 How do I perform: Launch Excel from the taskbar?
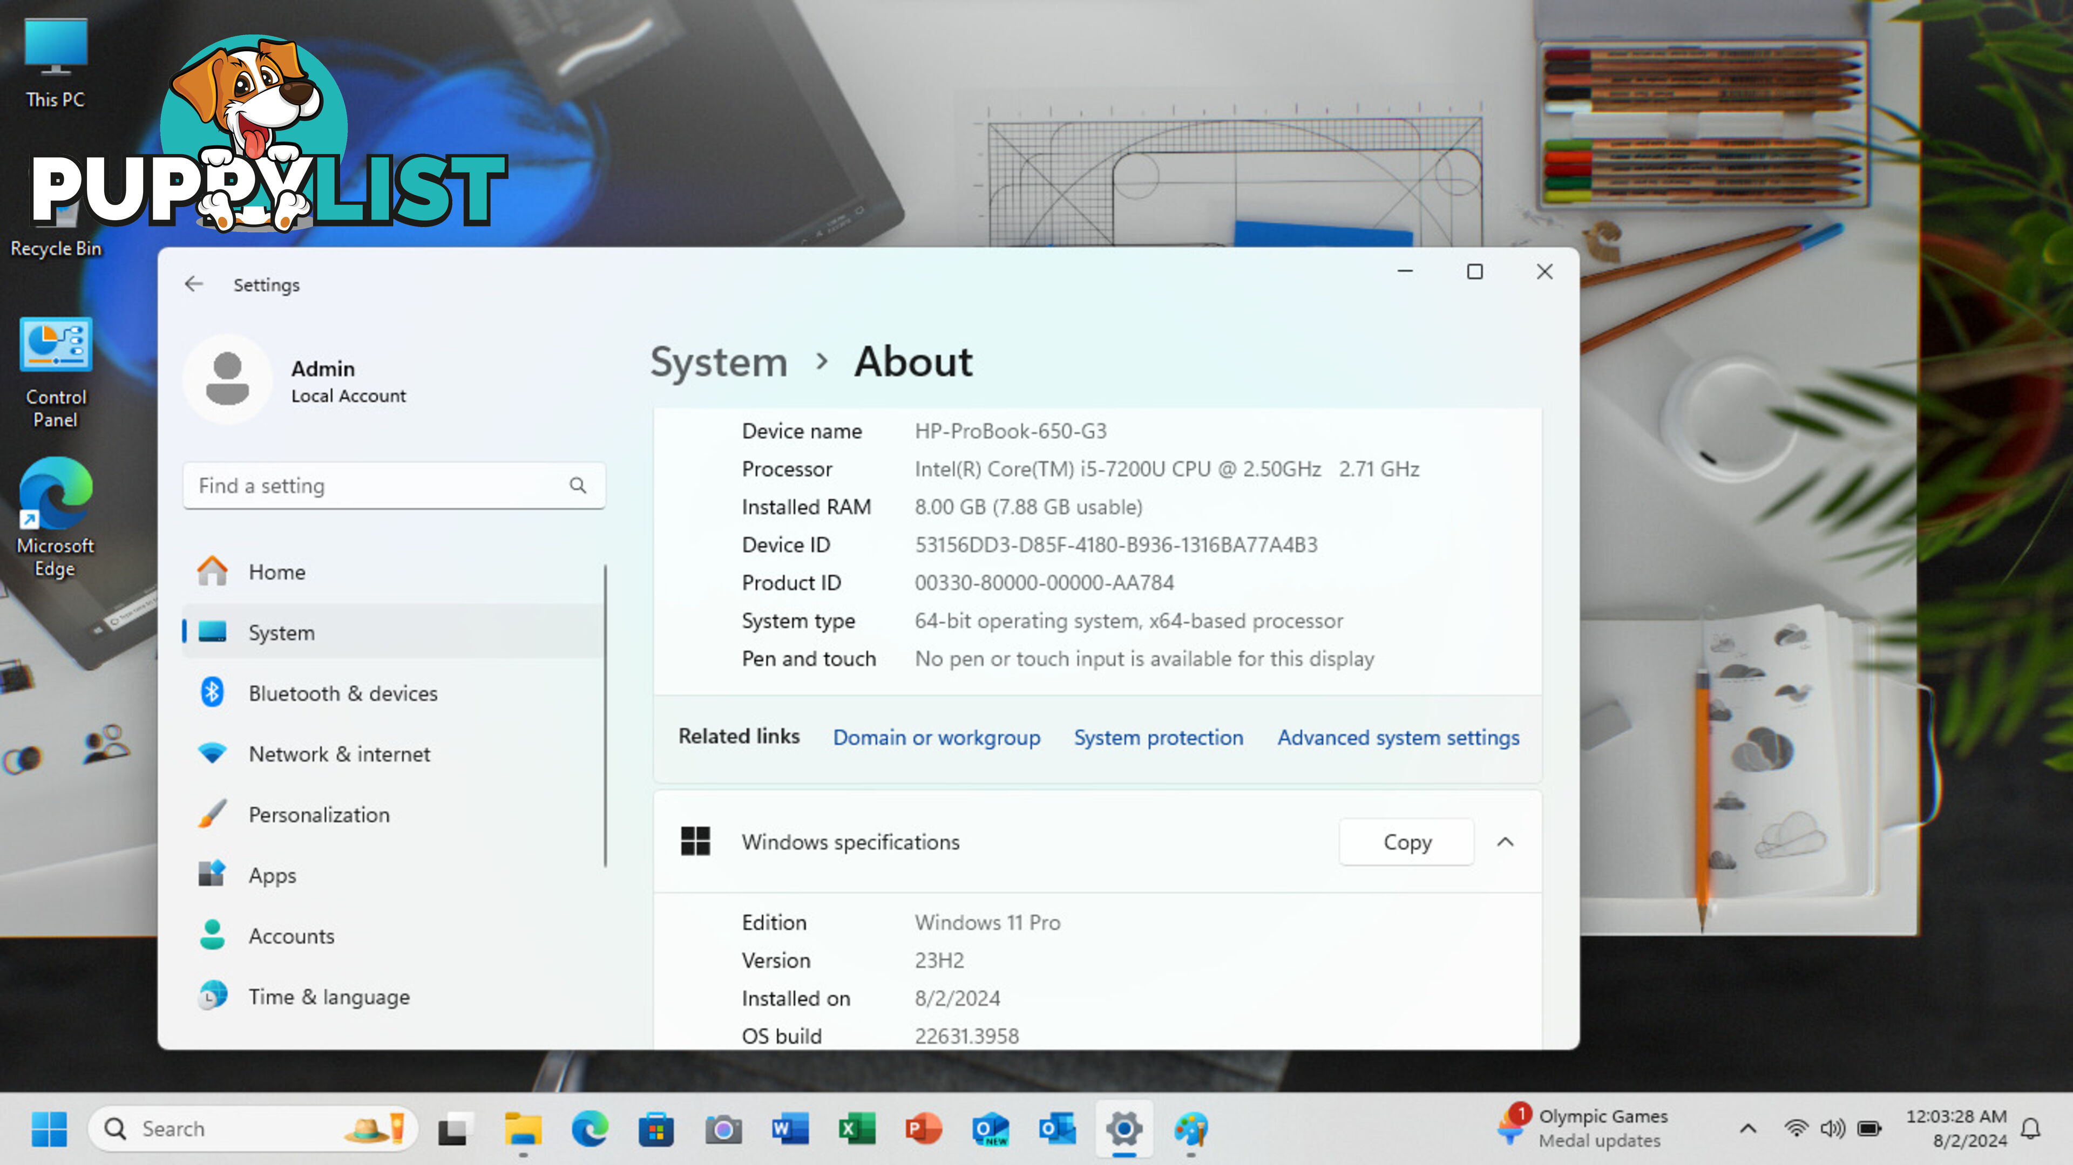(857, 1129)
